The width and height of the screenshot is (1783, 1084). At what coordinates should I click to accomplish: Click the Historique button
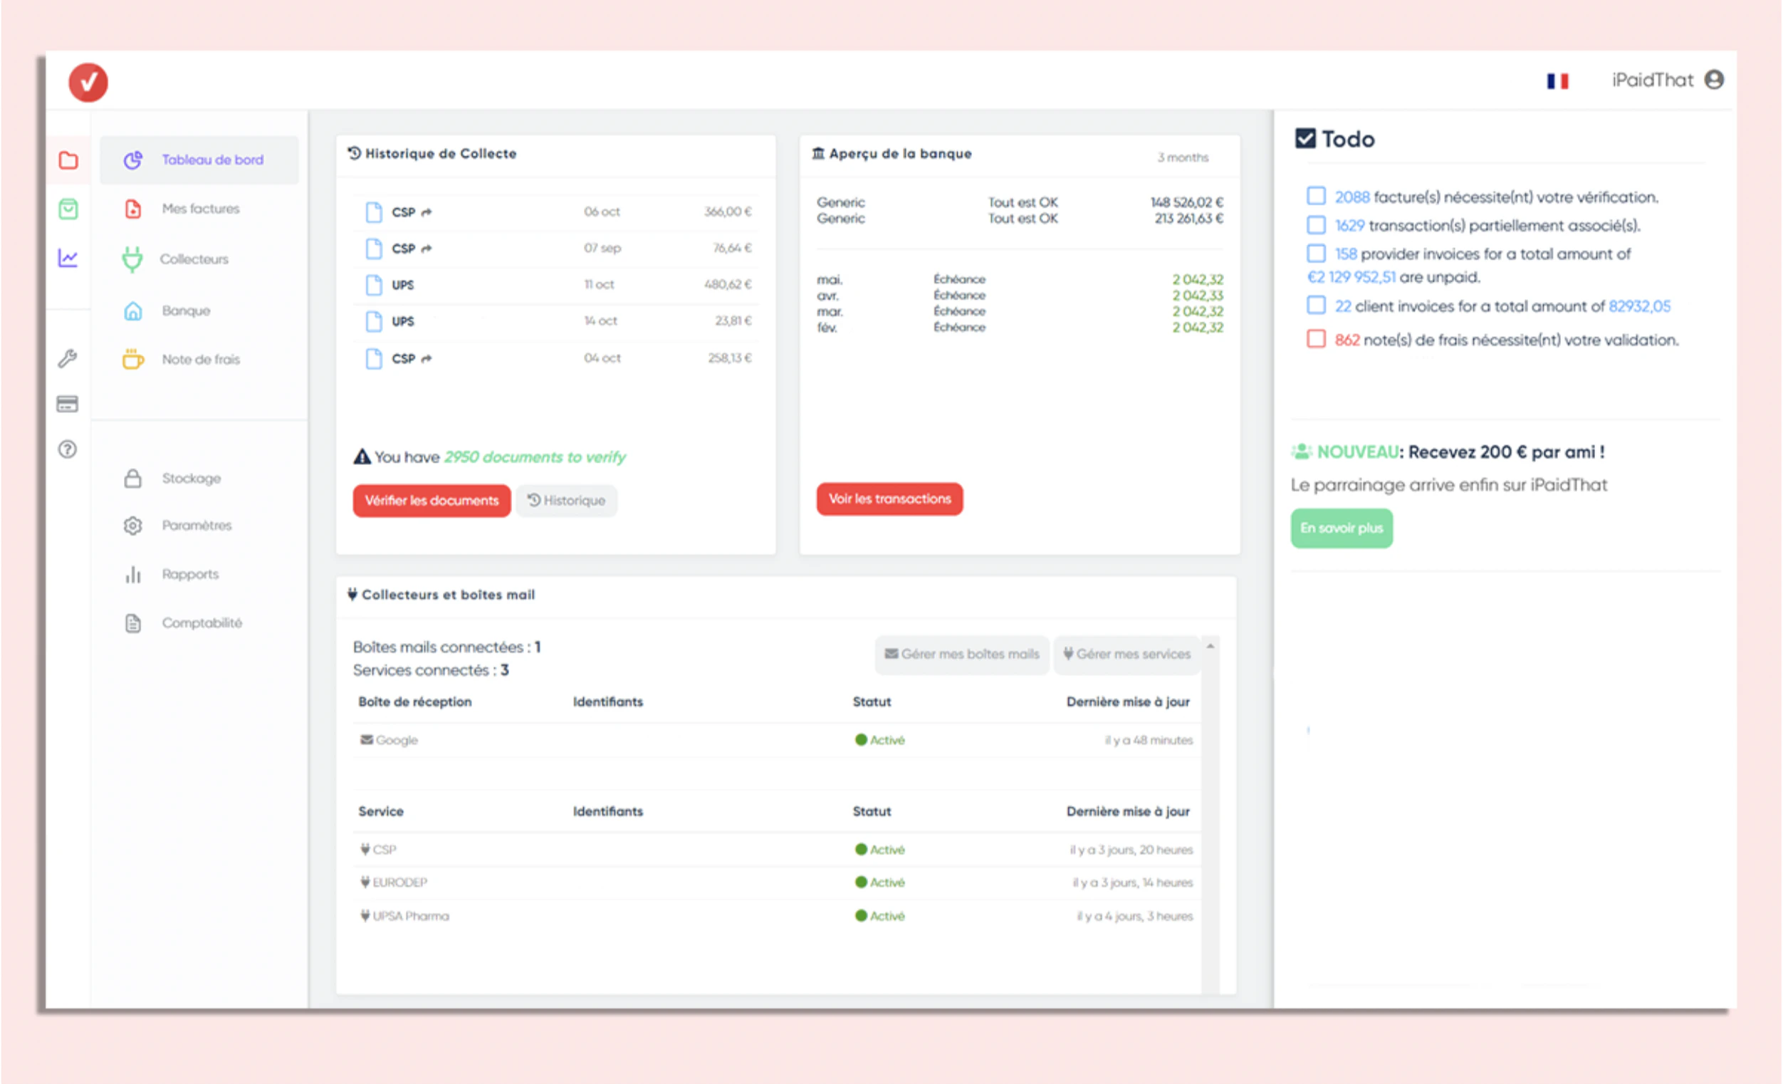click(x=567, y=501)
